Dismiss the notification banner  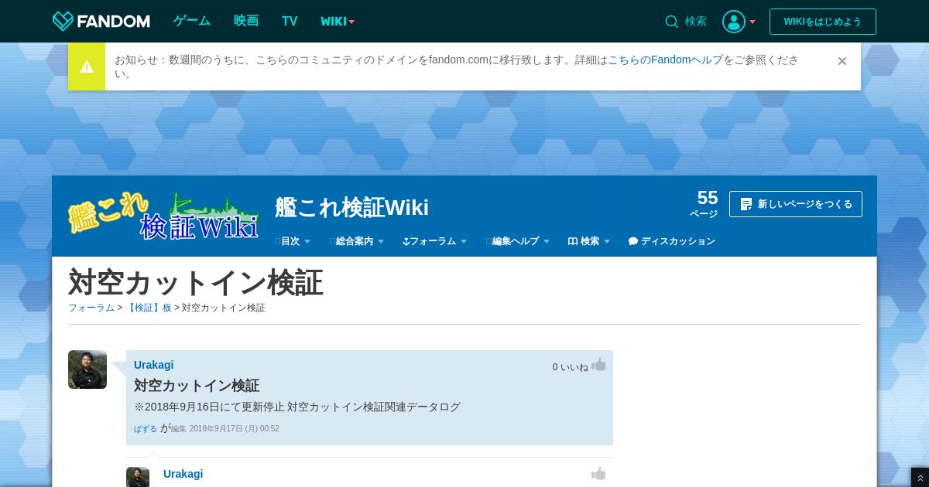pos(842,61)
